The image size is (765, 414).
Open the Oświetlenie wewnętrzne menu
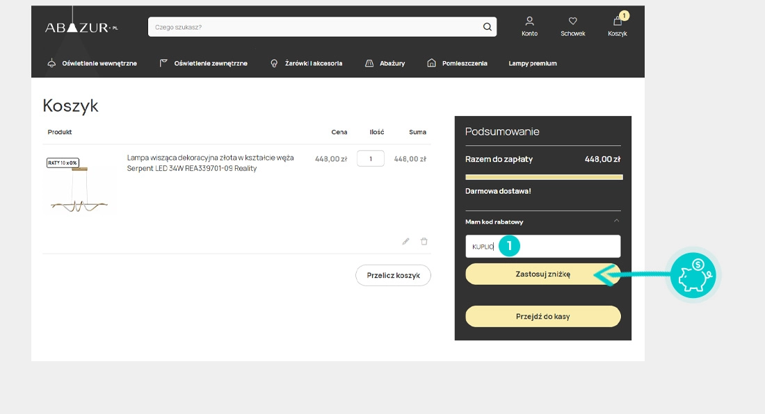(92, 63)
